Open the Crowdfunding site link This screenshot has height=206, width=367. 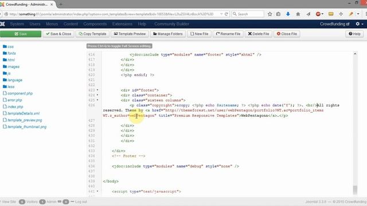(334, 24)
